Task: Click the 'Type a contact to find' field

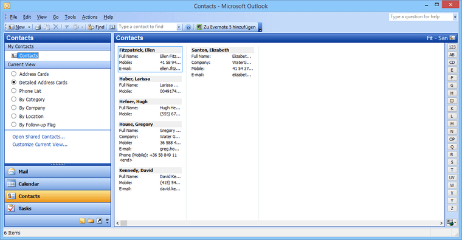Action: [x=147, y=27]
